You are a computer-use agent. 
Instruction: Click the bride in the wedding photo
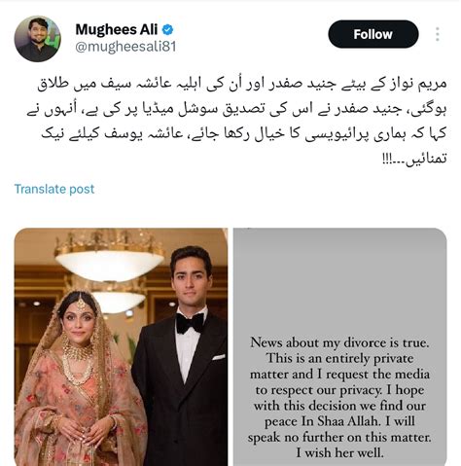pos(78,379)
